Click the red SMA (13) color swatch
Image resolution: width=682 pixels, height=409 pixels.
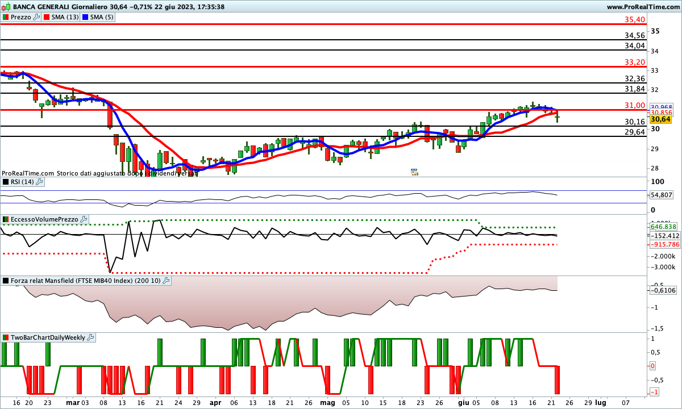tap(46, 17)
